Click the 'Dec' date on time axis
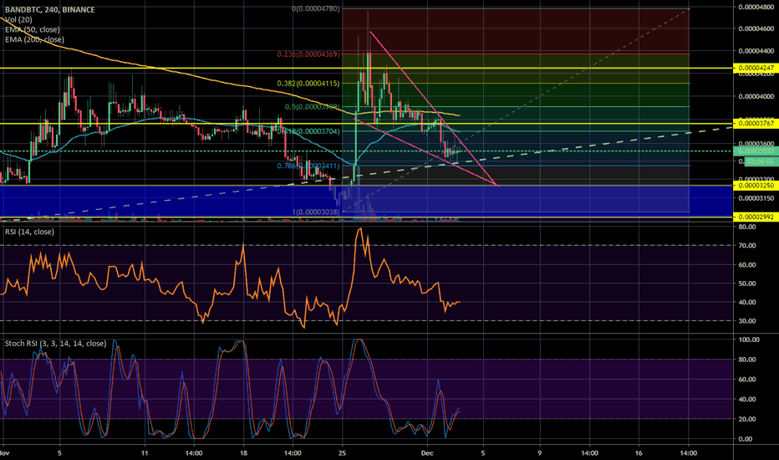Image resolution: width=779 pixels, height=460 pixels. tap(427, 453)
